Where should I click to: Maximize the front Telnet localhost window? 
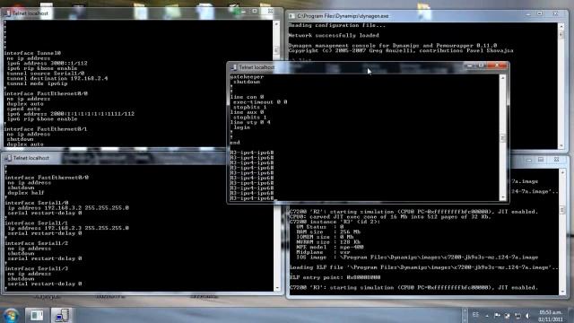(482, 65)
